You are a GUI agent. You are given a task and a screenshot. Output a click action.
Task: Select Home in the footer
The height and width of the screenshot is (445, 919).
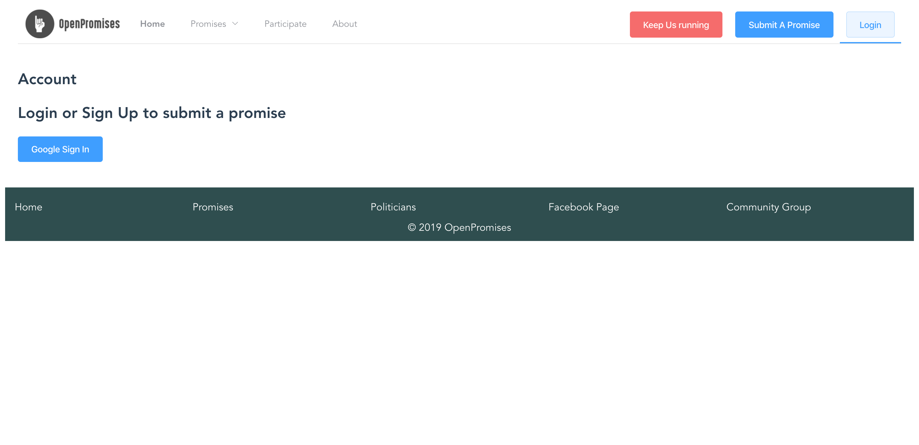(x=28, y=207)
